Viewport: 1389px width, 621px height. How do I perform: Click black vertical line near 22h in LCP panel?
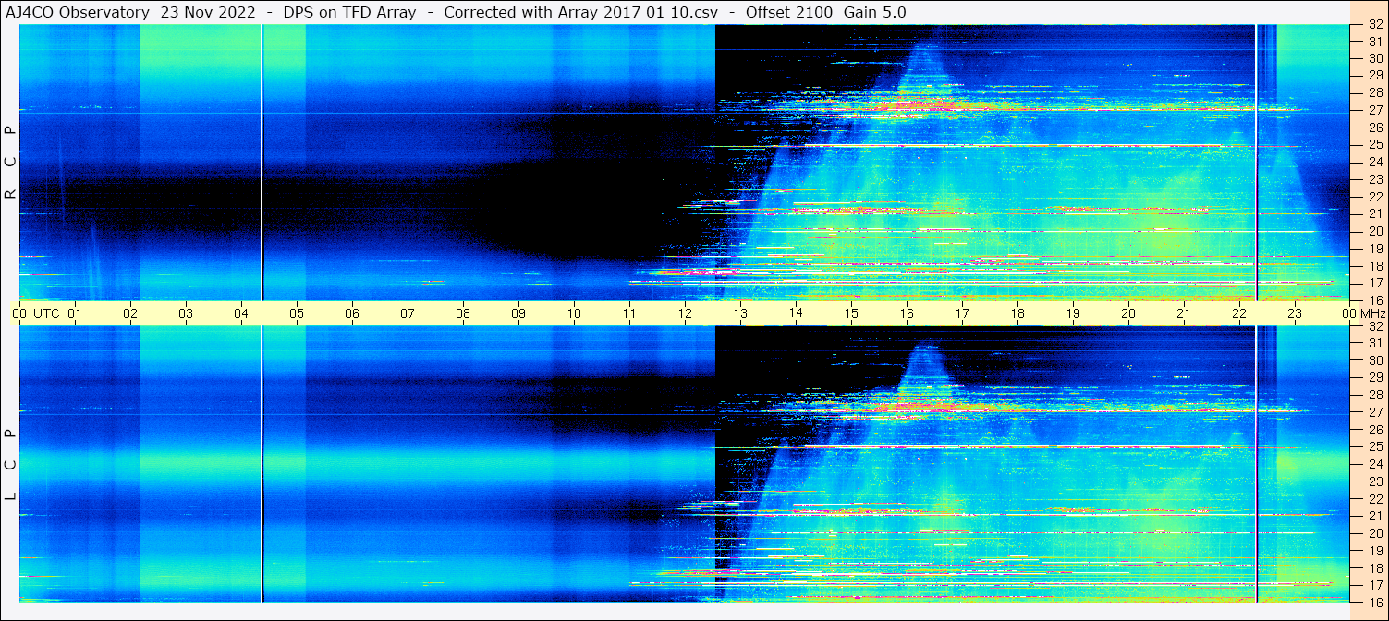(x=1256, y=463)
